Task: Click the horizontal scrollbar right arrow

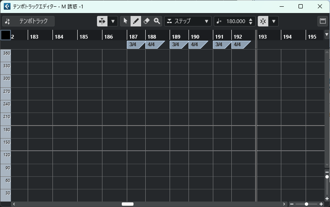Action: click(x=284, y=204)
